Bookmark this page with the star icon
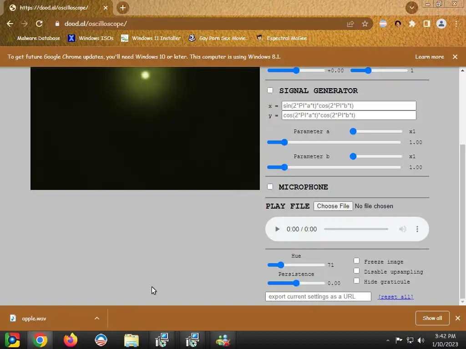Screen dimensions: 466x349 click(x=365, y=24)
